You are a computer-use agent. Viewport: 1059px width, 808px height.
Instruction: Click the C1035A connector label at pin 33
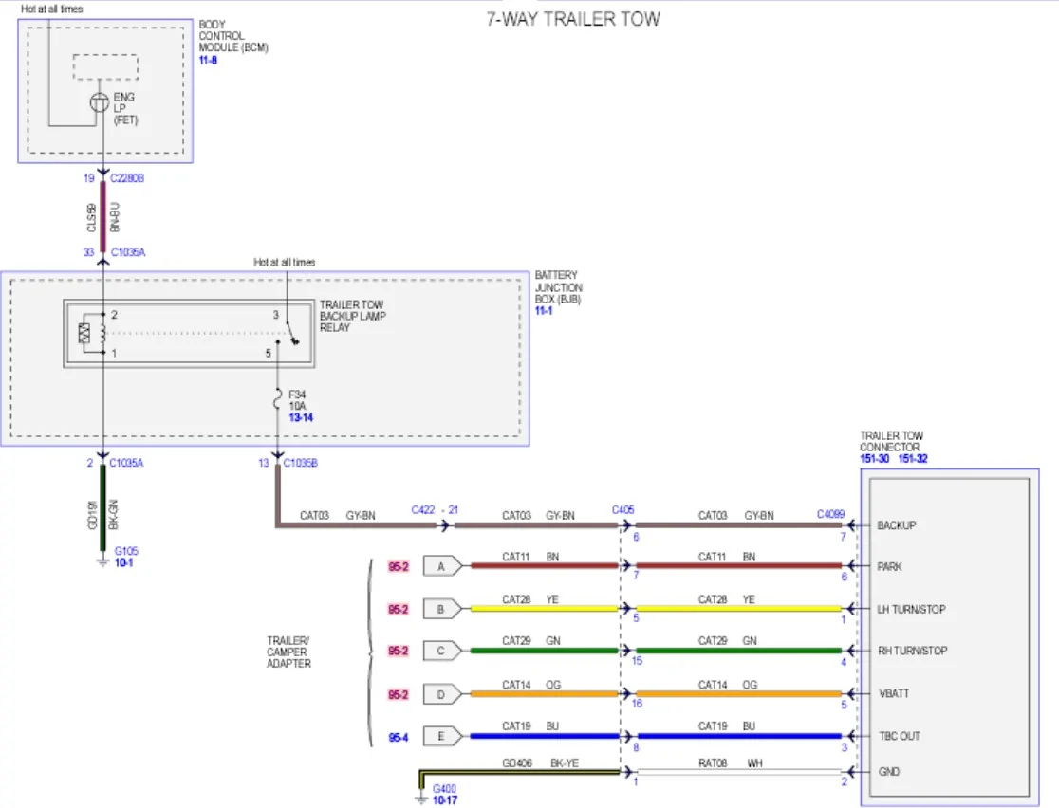tap(128, 251)
